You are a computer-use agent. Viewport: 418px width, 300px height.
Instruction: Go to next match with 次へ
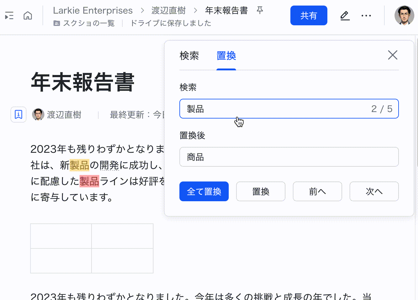[x=374, y=191]
